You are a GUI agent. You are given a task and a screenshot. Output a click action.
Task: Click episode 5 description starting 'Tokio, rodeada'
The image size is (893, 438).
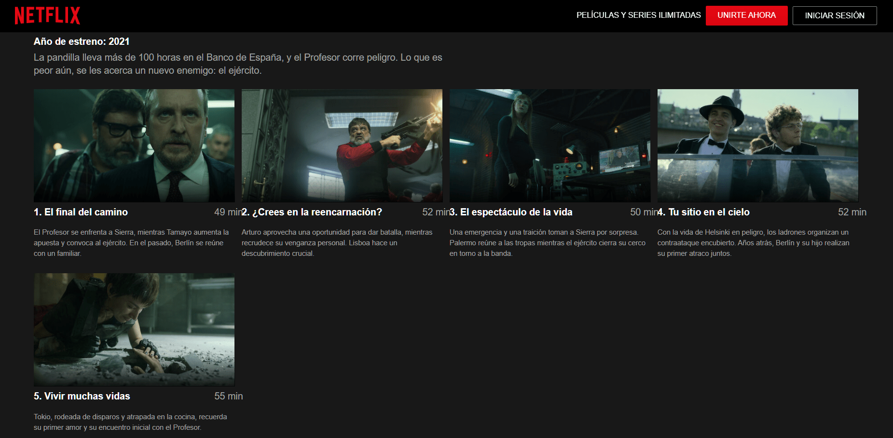[x=130, y=422]
